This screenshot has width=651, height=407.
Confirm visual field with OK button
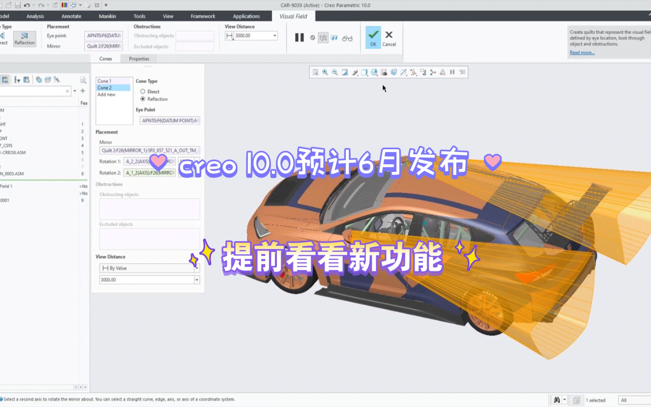point(373,38)
